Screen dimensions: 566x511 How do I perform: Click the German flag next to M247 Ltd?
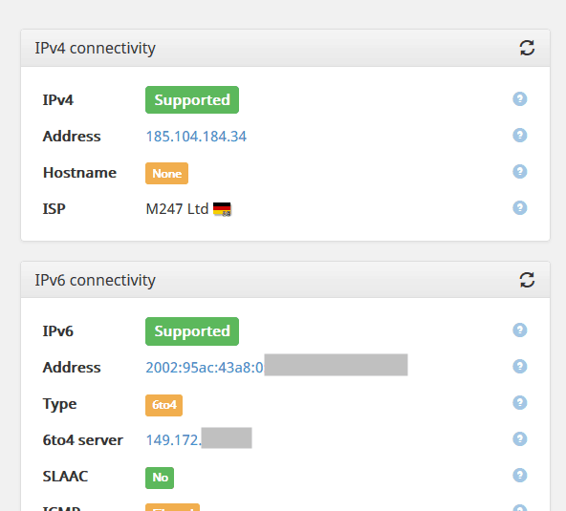click(222, 209)
